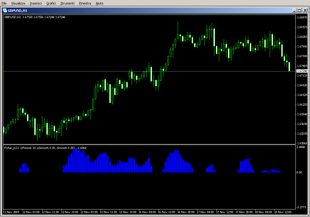Click price scale value 1.68870

click(302, 17)
